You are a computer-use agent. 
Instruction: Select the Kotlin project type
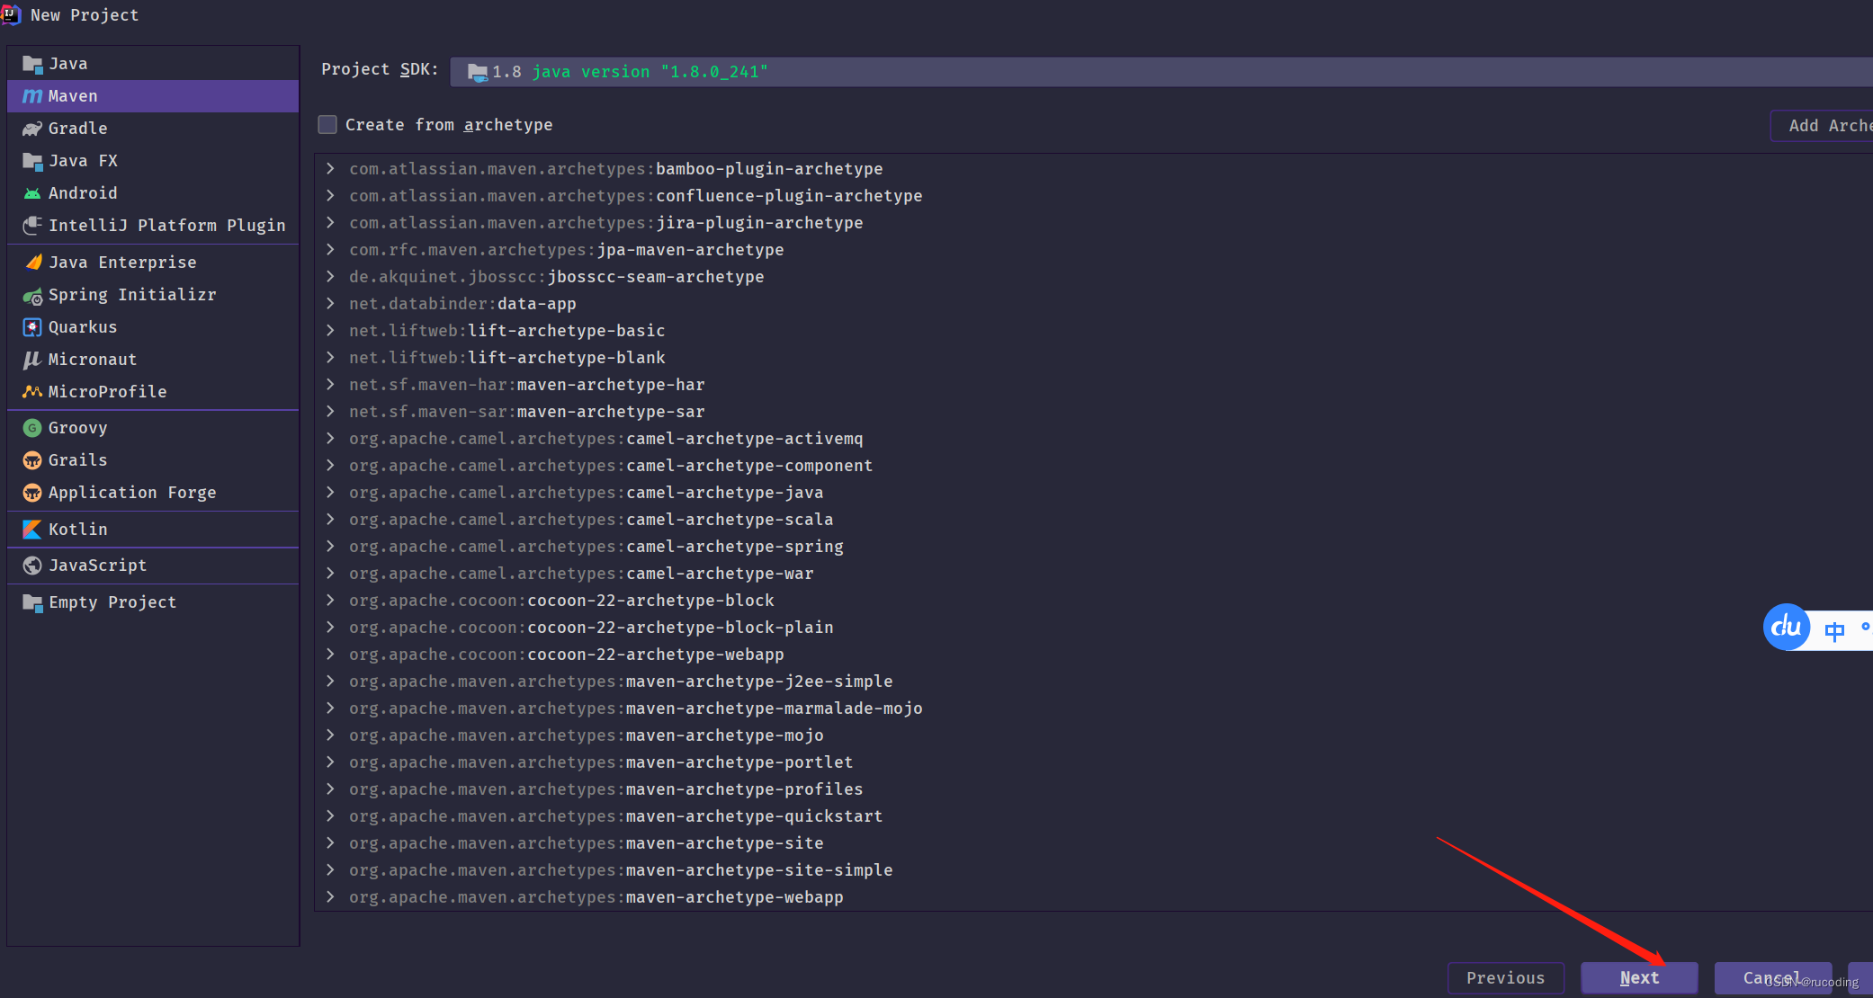click(x=153, y=530)
